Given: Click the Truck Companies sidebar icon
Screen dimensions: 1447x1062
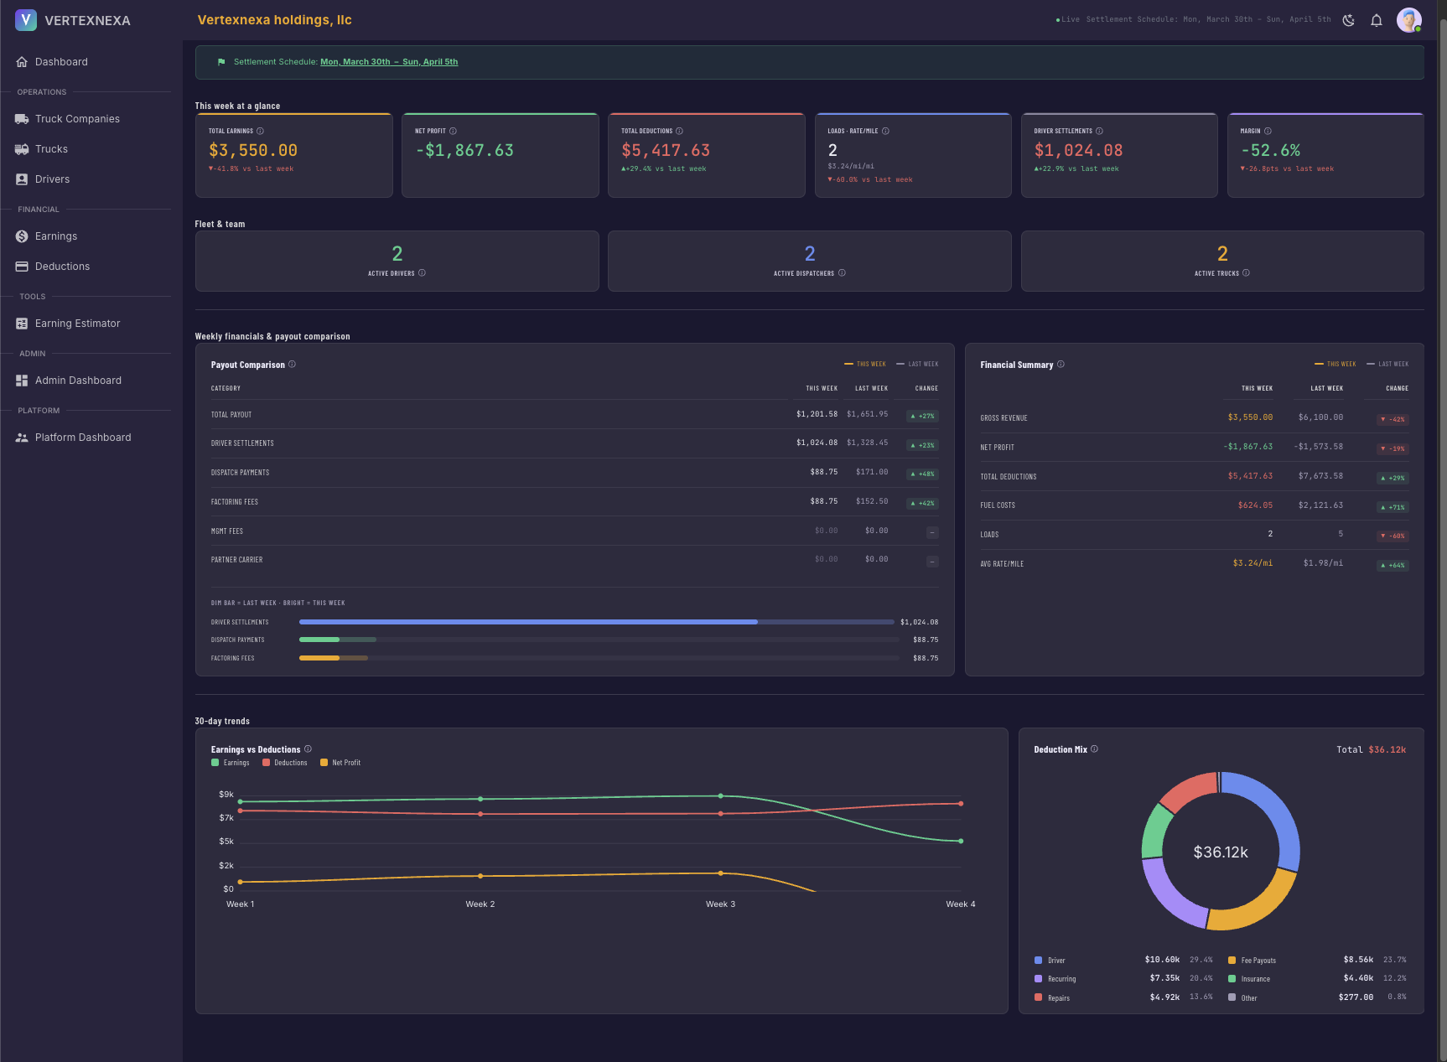Looking at the screenshot, I should tap(22, 118).
